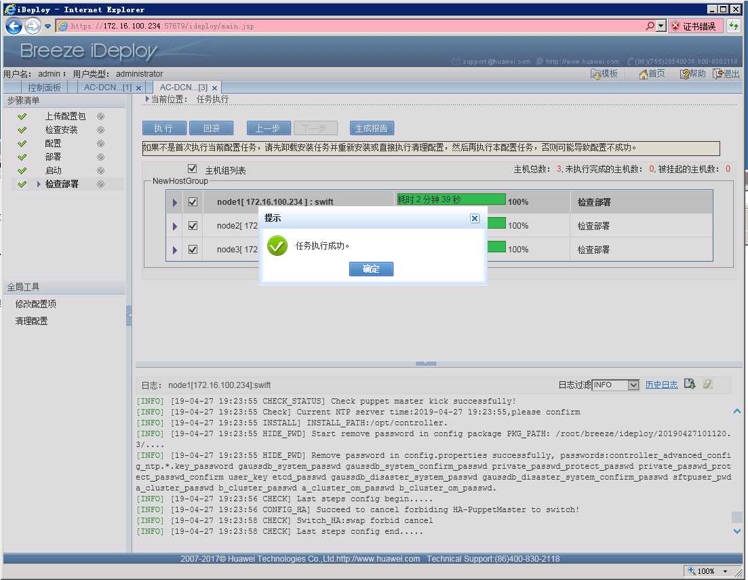Click the IE Back navigation button
The height and width of the screenshot is (580, 748).
point(14,26)
